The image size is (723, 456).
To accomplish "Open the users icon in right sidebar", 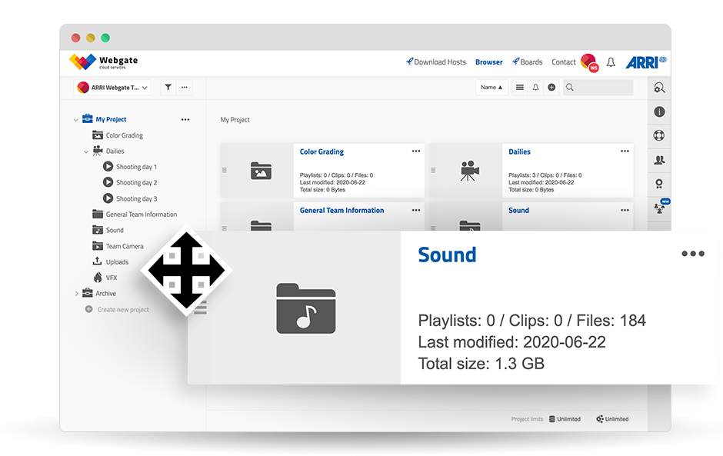I will point(659,160).
